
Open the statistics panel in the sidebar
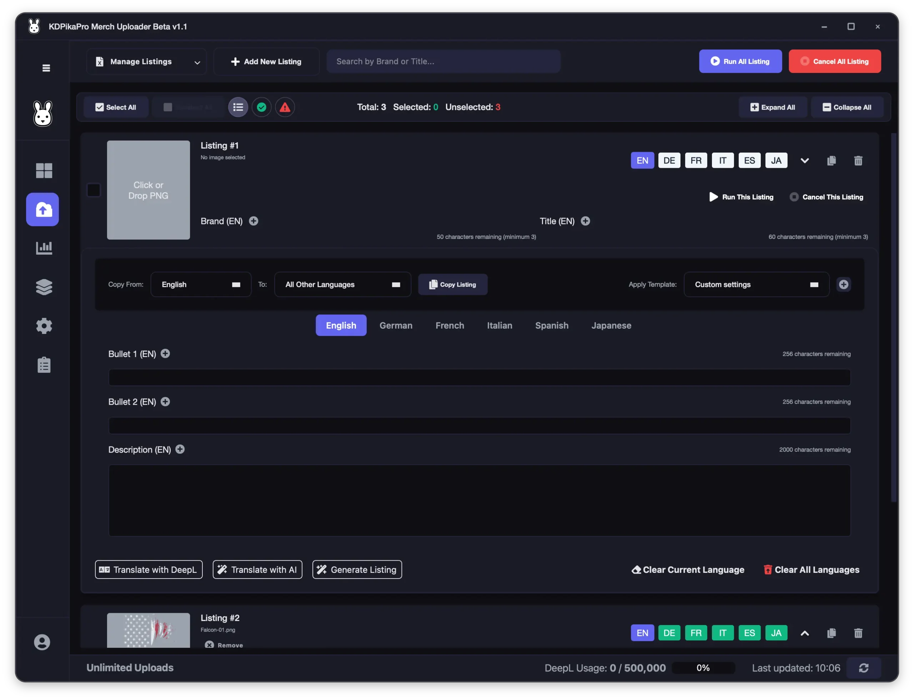pos(44,248)
